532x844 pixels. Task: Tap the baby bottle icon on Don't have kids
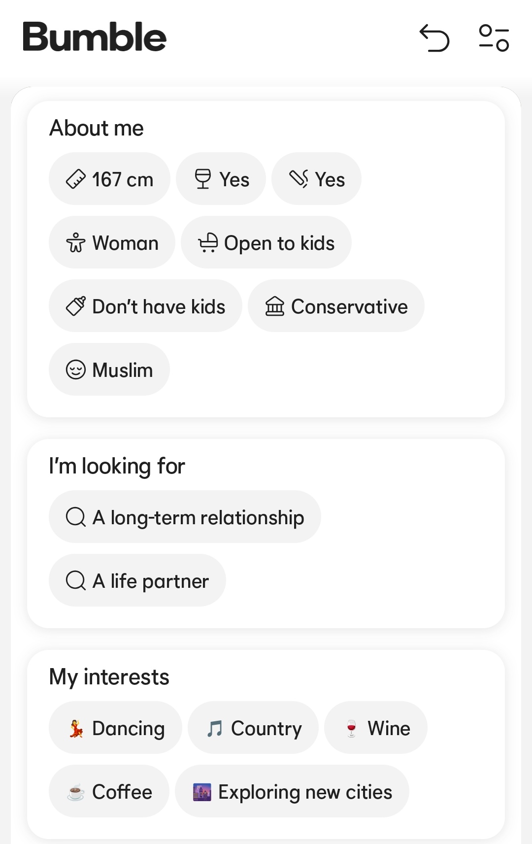[x=76, y=306]
